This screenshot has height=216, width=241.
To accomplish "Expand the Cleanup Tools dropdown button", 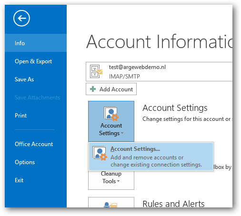I will click(x=111, y=180).
